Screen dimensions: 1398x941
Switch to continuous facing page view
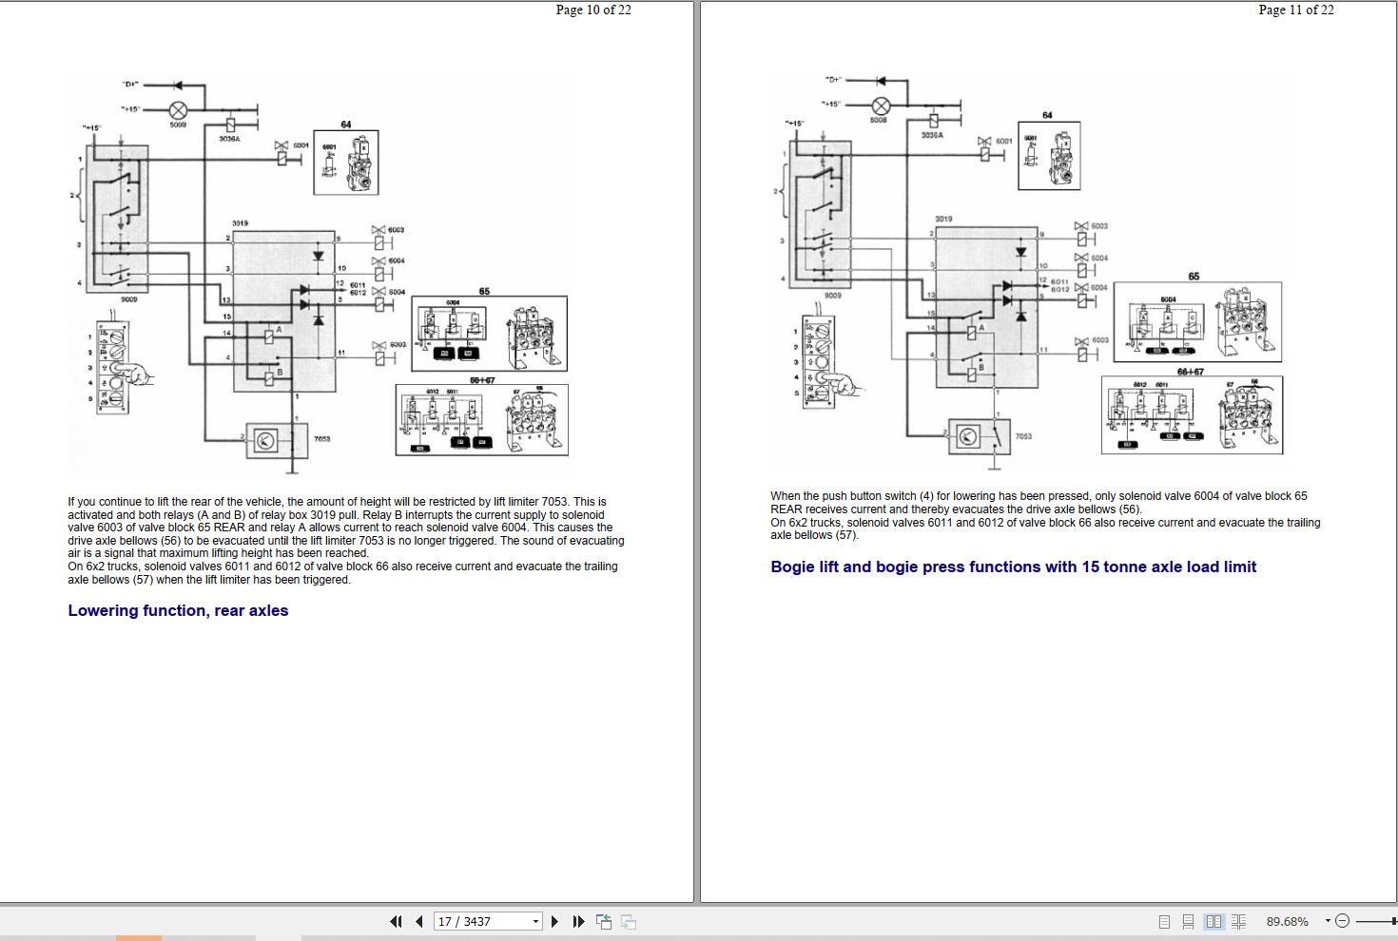pos(1238,921)
